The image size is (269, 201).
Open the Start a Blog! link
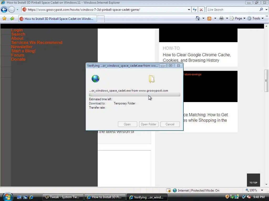(23, 51)
